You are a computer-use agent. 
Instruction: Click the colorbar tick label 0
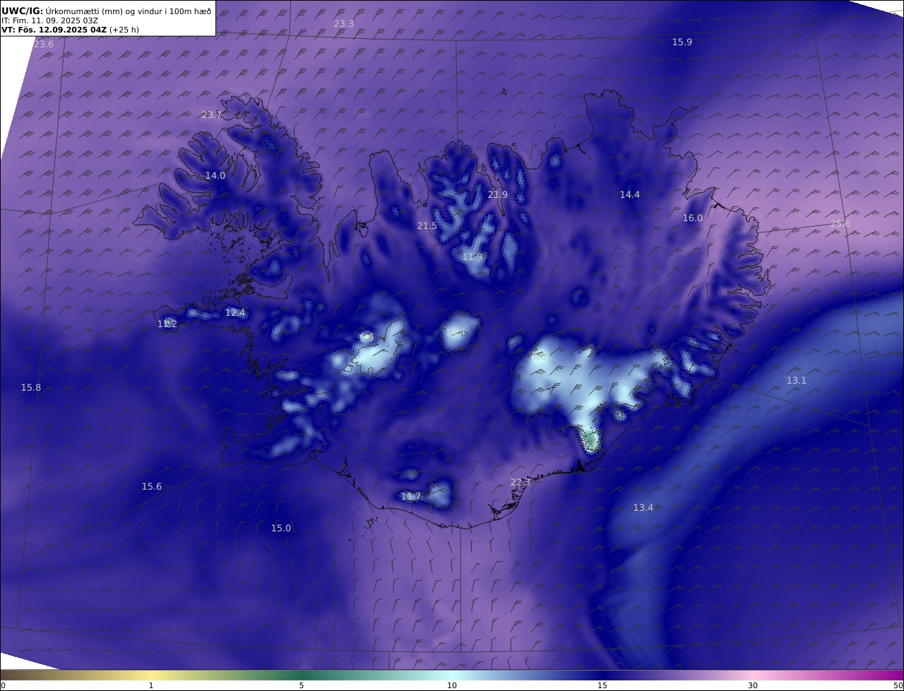coord(3,685)
